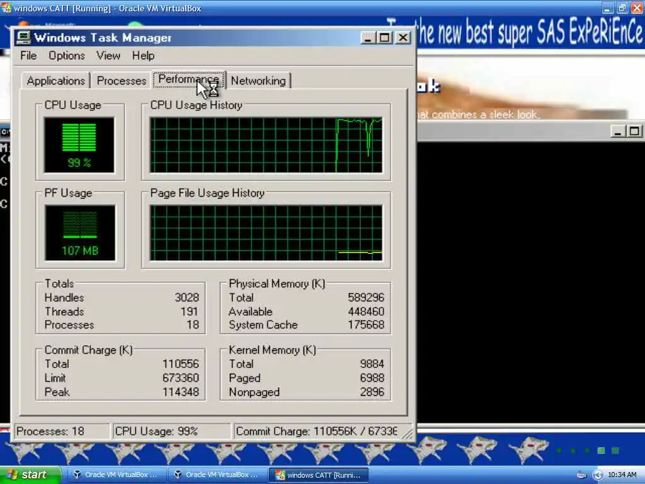Click status bar 'Processes: 18' entry
Screen dimensions: 645x484
click(x=62, y=431)
